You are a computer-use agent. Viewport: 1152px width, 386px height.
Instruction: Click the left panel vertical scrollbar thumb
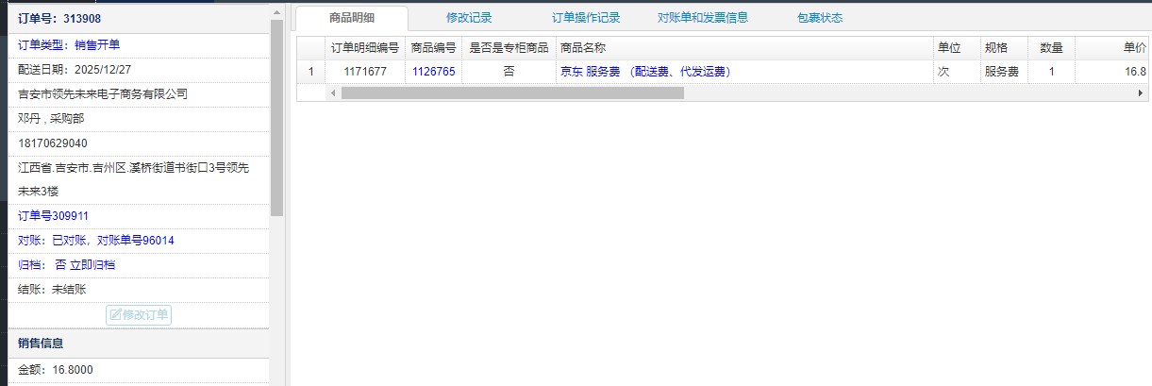276,113
